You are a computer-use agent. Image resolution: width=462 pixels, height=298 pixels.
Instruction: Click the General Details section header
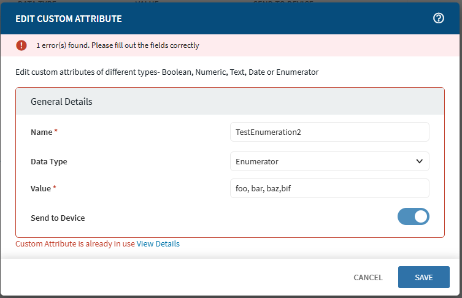[x=61, y=101]
